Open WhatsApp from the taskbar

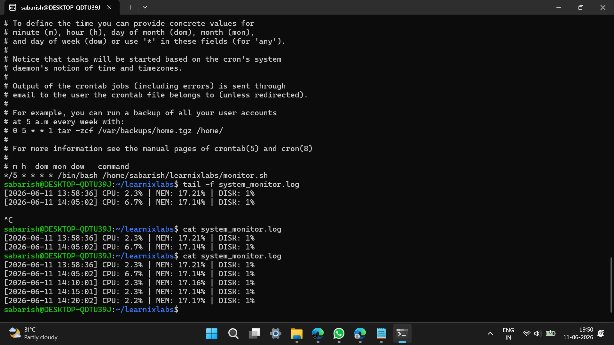pyautogui.click(x=339, y=334)
